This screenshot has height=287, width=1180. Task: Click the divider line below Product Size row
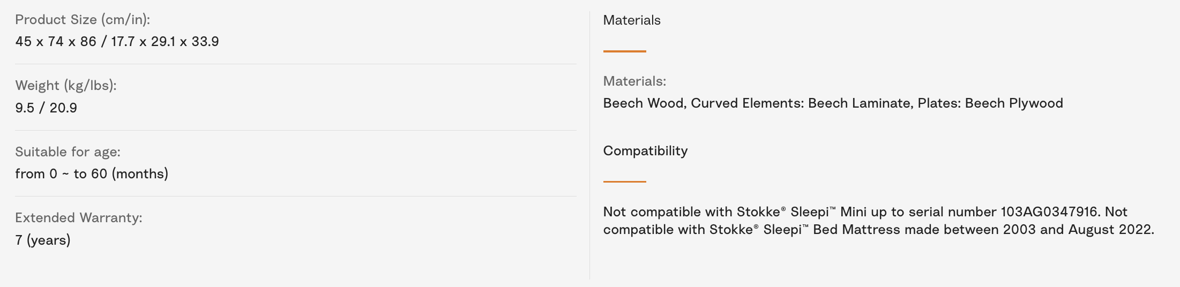[296, 64]
